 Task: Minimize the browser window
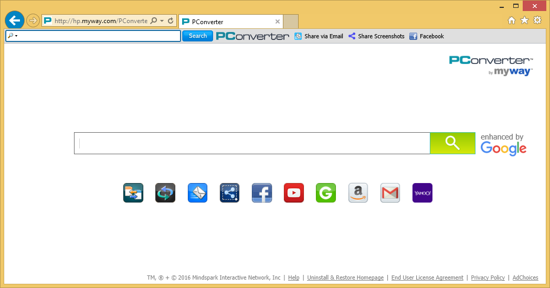502,6
